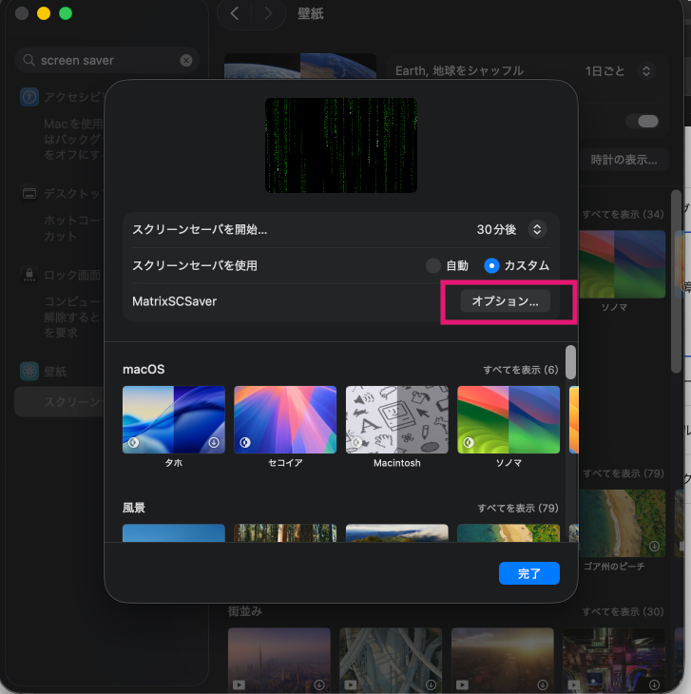Click the search magnifier icon
This screenshot has height=694, width=691.
click(29, 60)
